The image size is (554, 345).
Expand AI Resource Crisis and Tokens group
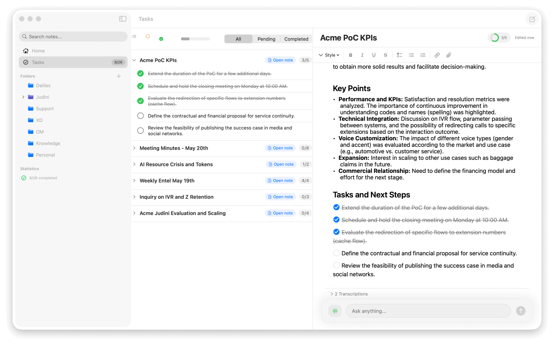pos(134,164)
